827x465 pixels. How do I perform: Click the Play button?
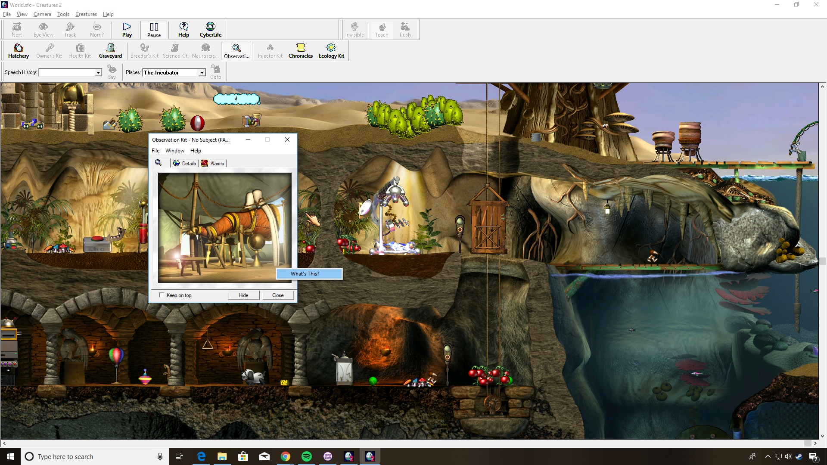click(127, 30)
